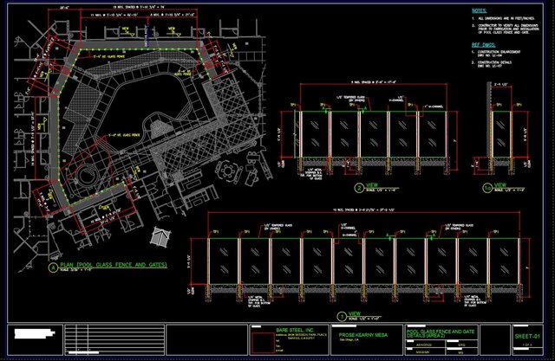Click the circled '1' view marker at bottom
This screenshot has height=361, width=555.
(x=338, y=314)
